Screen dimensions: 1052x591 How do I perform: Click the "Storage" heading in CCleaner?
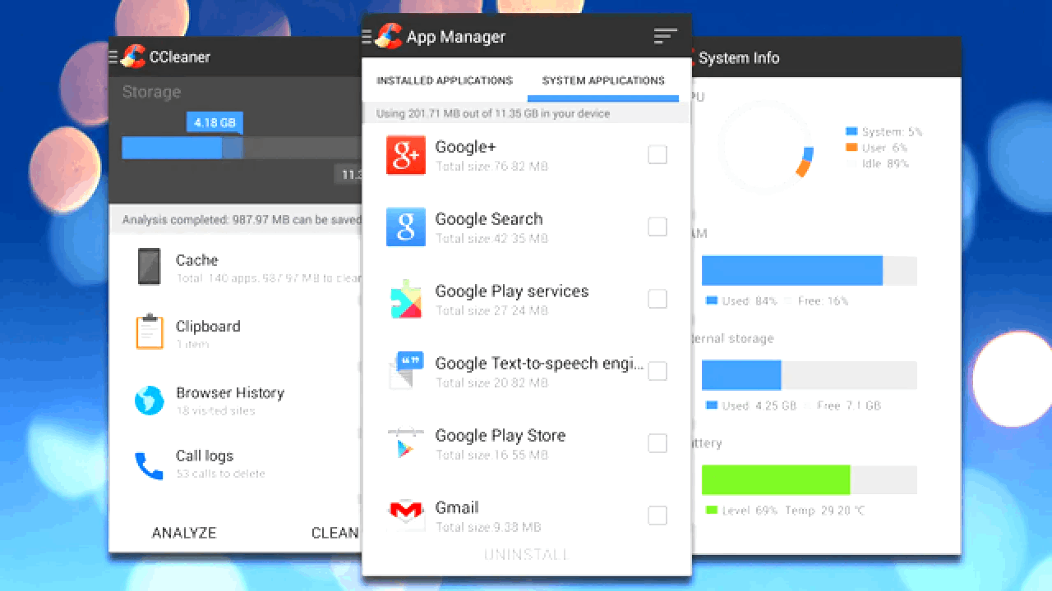tap(151, 92)
